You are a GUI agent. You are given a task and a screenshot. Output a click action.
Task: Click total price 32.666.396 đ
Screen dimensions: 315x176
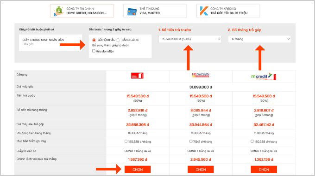pos(138,125)
